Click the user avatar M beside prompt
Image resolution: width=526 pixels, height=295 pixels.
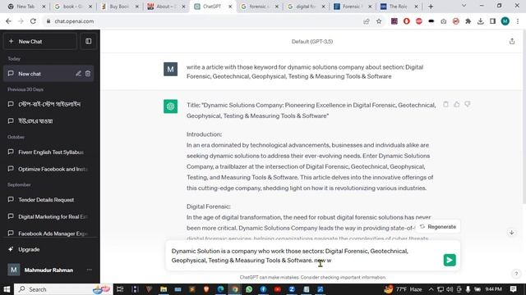170,69
